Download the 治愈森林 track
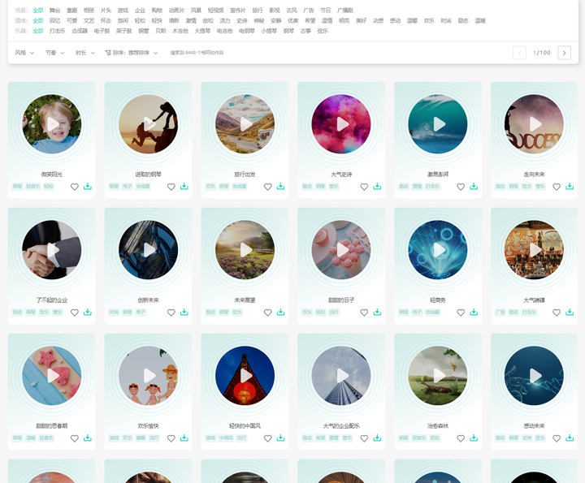585x483 pixels. click(474, 438)
